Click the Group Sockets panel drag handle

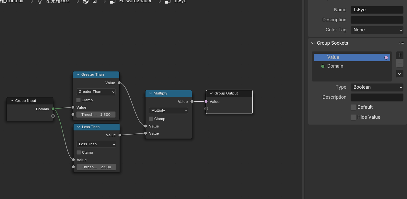(x=401, y=43)
